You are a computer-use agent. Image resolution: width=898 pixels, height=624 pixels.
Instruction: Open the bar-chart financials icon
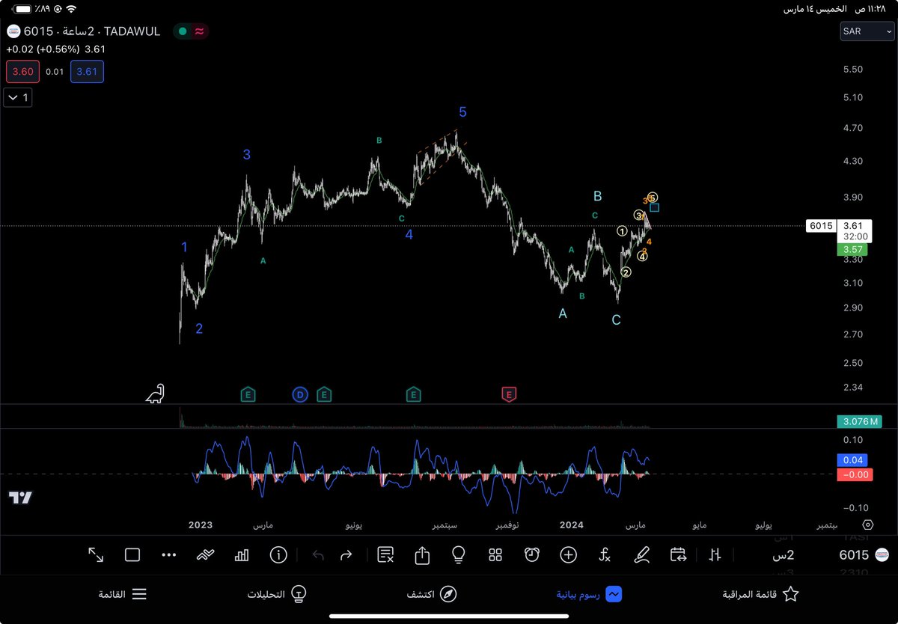tap(242, 555)
